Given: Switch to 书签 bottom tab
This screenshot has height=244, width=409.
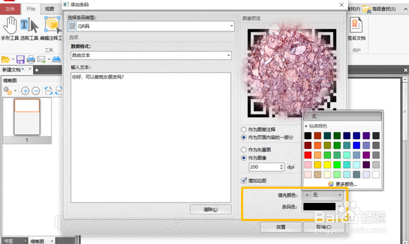Looking at the screenshot, I should pyautogui.click(x=9, y=241).
